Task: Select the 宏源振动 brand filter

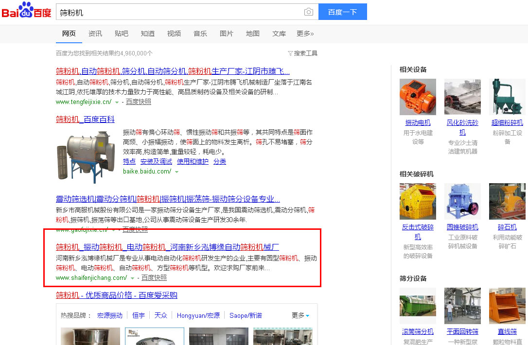Action: (x=110, y=316)
